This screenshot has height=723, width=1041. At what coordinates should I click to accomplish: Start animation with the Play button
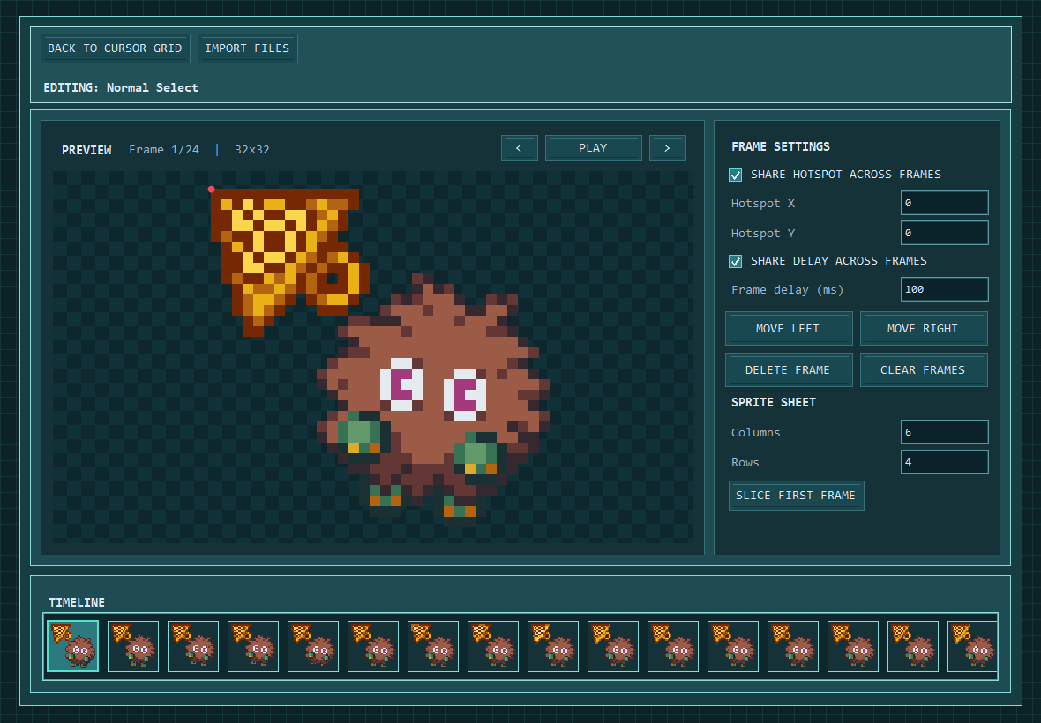[593, 148]
